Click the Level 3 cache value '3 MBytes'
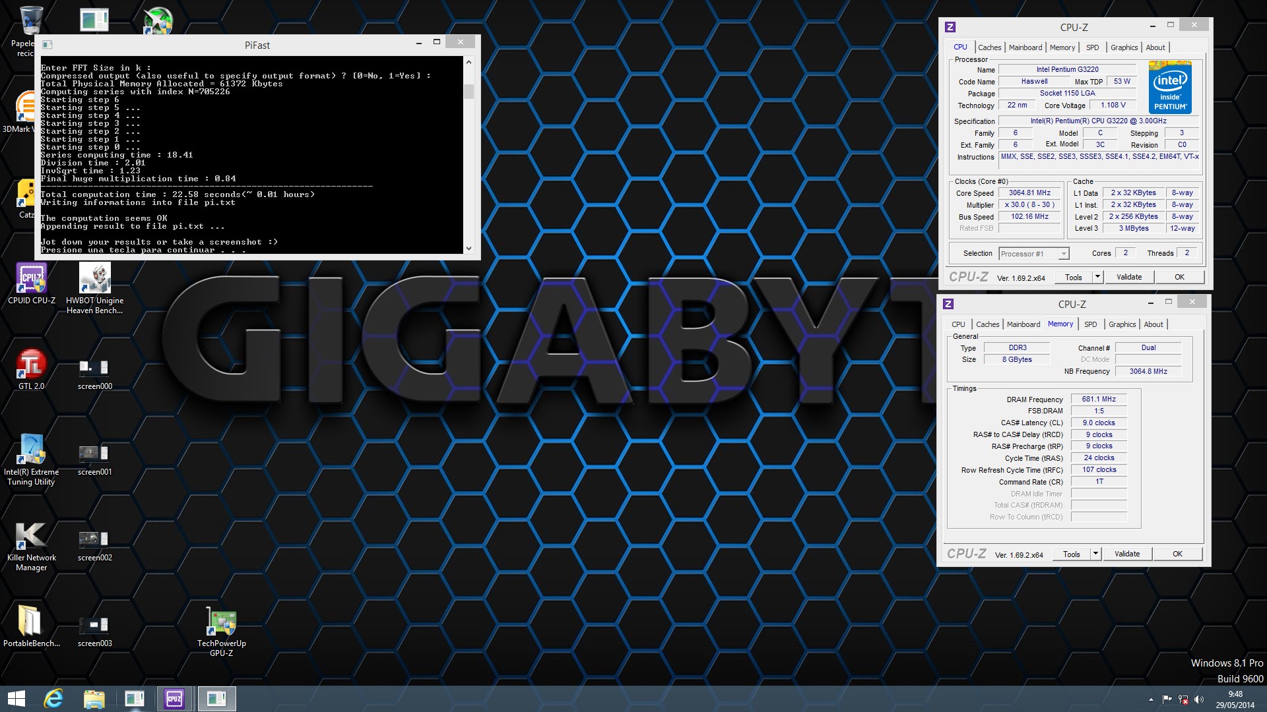Screen dimensions: 1267x712 point(1134,229)
